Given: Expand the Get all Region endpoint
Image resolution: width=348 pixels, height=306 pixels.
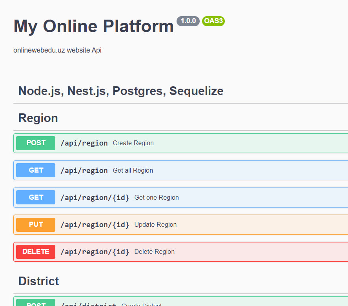Looking at the screenshot, I should (180, 170).
